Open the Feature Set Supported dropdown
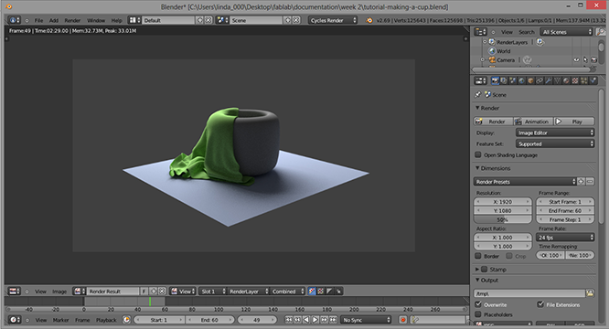The height and width of the screenshot is (329, 609). click(555, 144)
